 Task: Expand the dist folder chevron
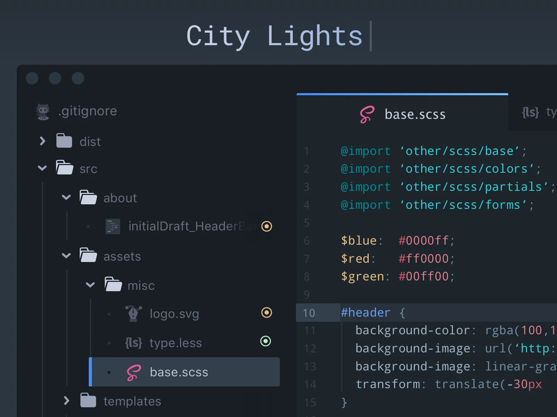pos(42,141)
